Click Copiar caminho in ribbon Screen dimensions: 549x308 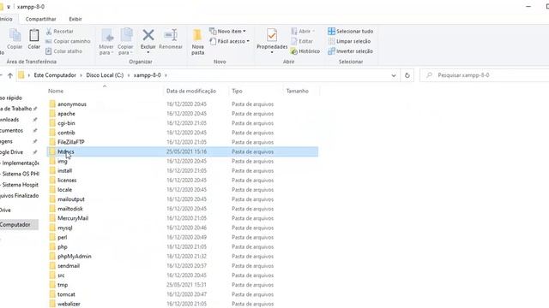pos(68,41)
